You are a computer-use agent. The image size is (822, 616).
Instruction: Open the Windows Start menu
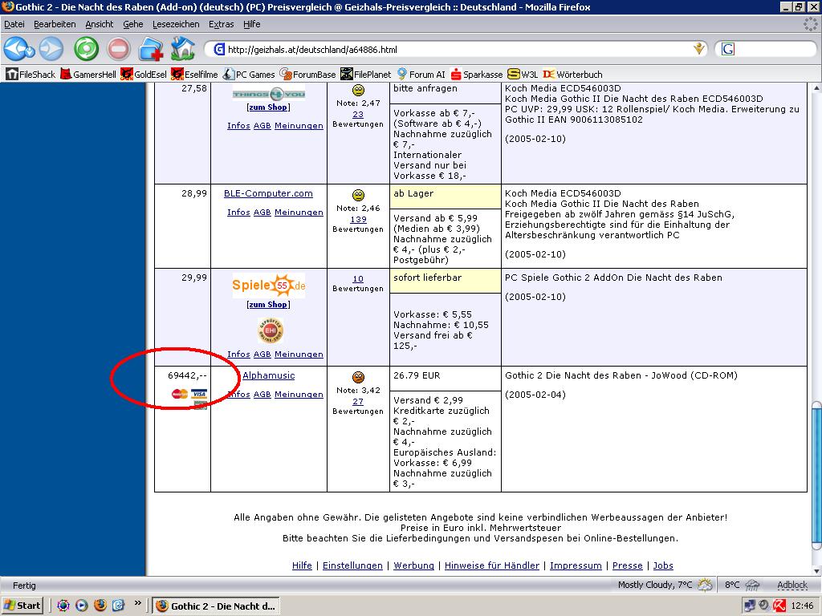point(22,606)
